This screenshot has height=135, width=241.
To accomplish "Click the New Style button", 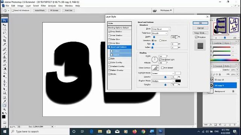I will 200,33.
